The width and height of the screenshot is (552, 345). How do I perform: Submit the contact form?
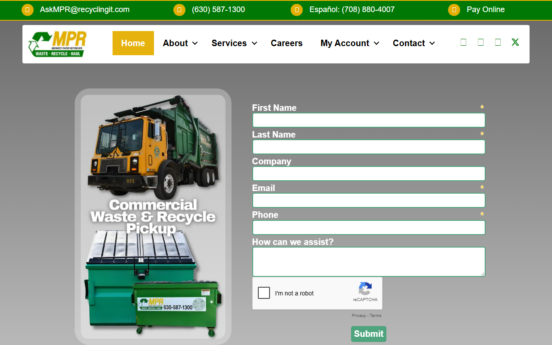(x=369, y=334)
